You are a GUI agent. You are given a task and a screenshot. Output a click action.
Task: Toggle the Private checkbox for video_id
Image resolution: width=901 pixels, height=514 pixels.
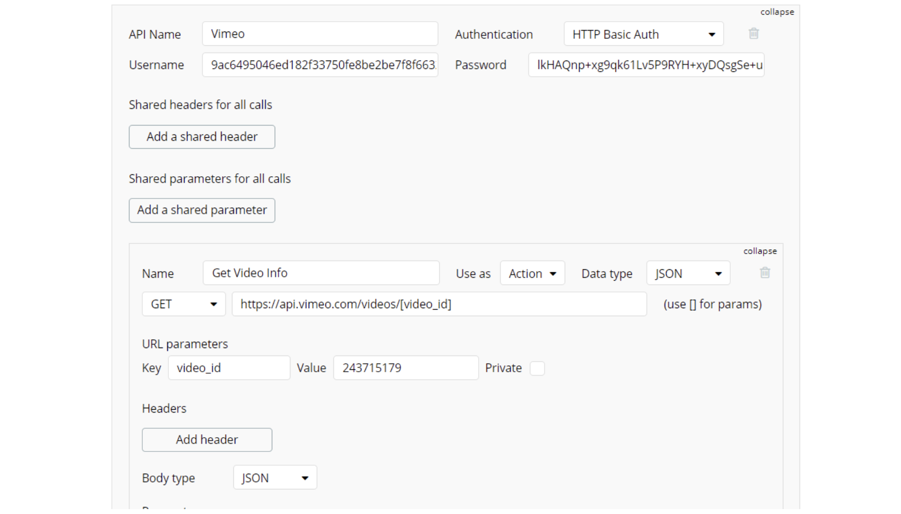point(537,368)
